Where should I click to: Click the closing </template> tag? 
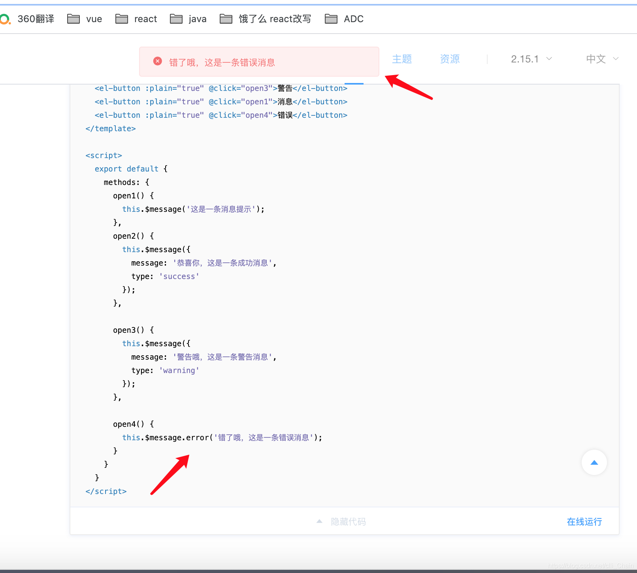[111, 129]
